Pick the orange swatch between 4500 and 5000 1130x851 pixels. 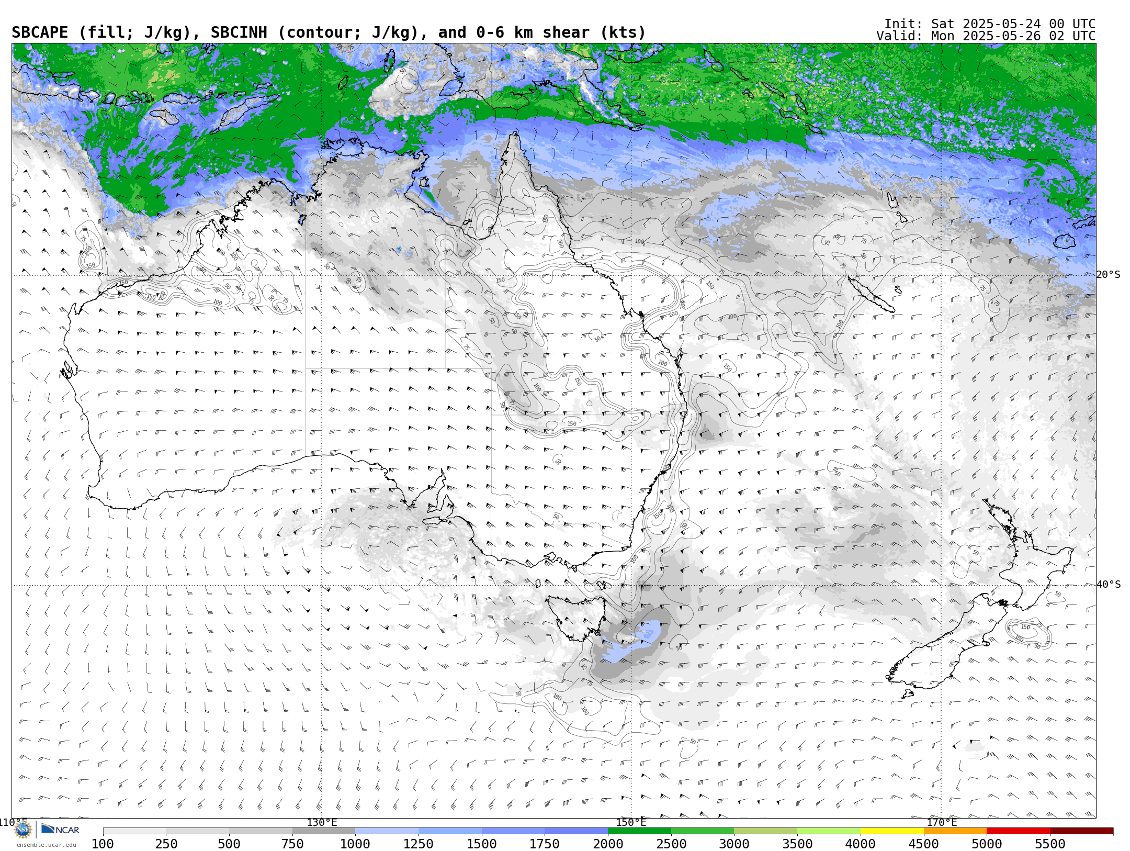click(955, 831)
